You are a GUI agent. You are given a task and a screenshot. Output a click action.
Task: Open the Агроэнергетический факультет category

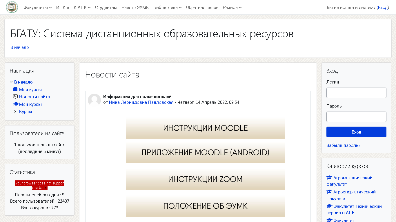351,195
